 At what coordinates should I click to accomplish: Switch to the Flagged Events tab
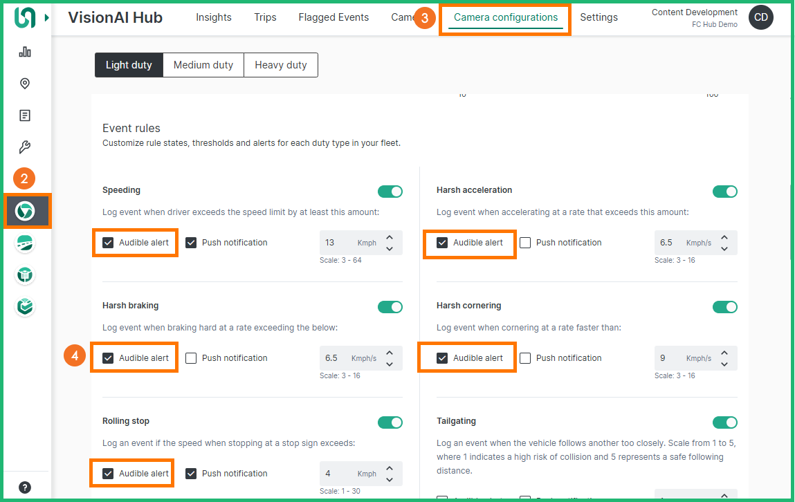333,17
